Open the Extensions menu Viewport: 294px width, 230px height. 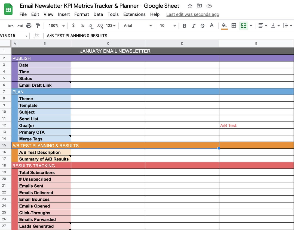[134, 14]
